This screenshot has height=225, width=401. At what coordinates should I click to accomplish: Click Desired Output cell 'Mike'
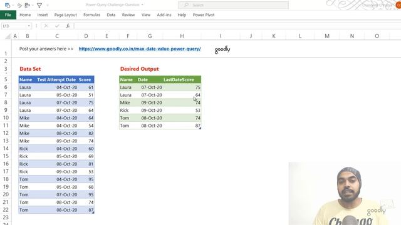click(128, 102)
